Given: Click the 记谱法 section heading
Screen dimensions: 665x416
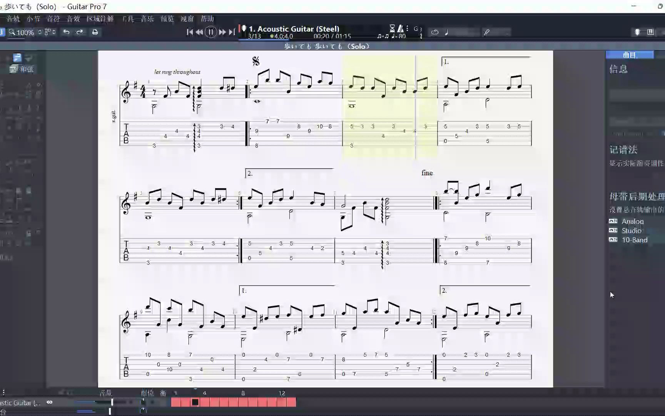Looking at the screenshot, I should (623, 149).
